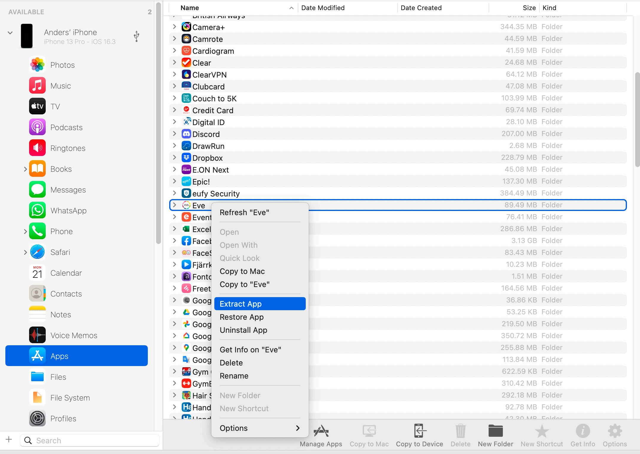Click the Discord app icon
The height and width of the screenshot is (454, 640).
(x=186, y=134)
